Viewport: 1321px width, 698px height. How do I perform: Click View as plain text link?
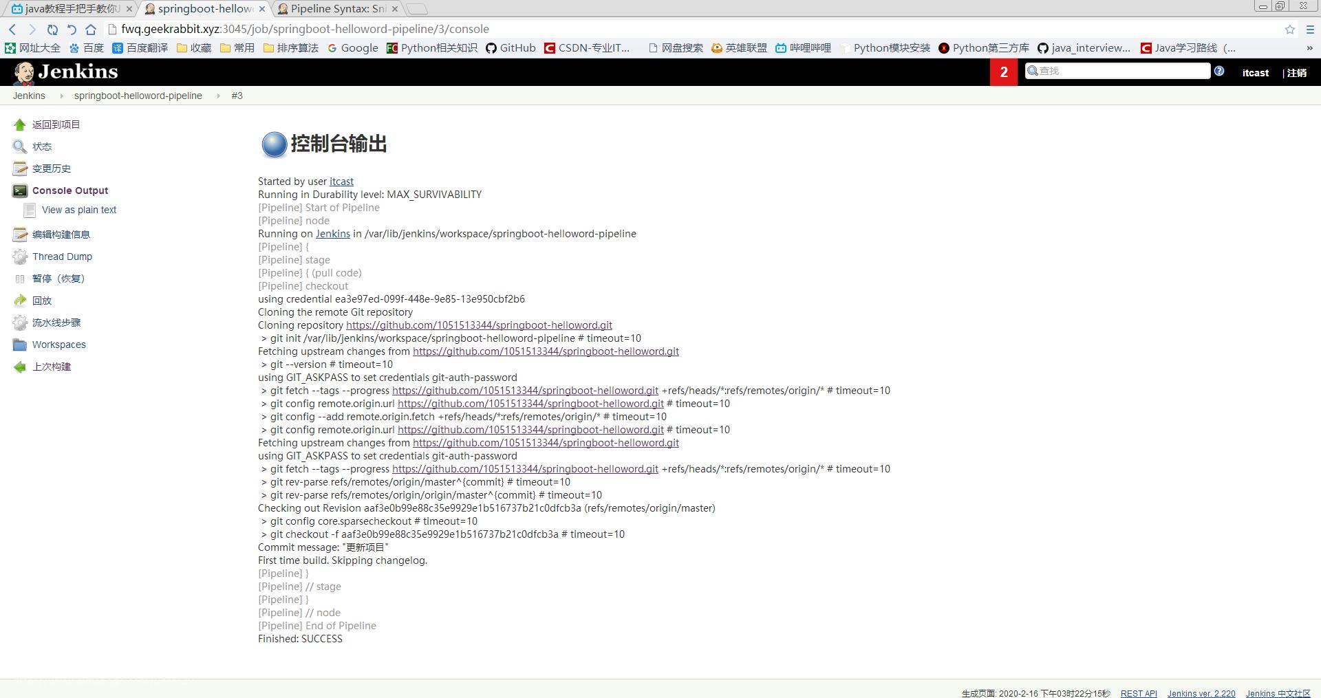point(79,210)
